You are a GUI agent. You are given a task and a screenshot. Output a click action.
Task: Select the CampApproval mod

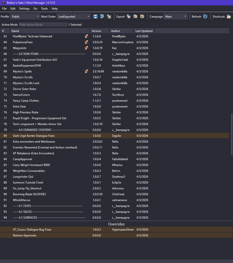[x=115, y=159]
